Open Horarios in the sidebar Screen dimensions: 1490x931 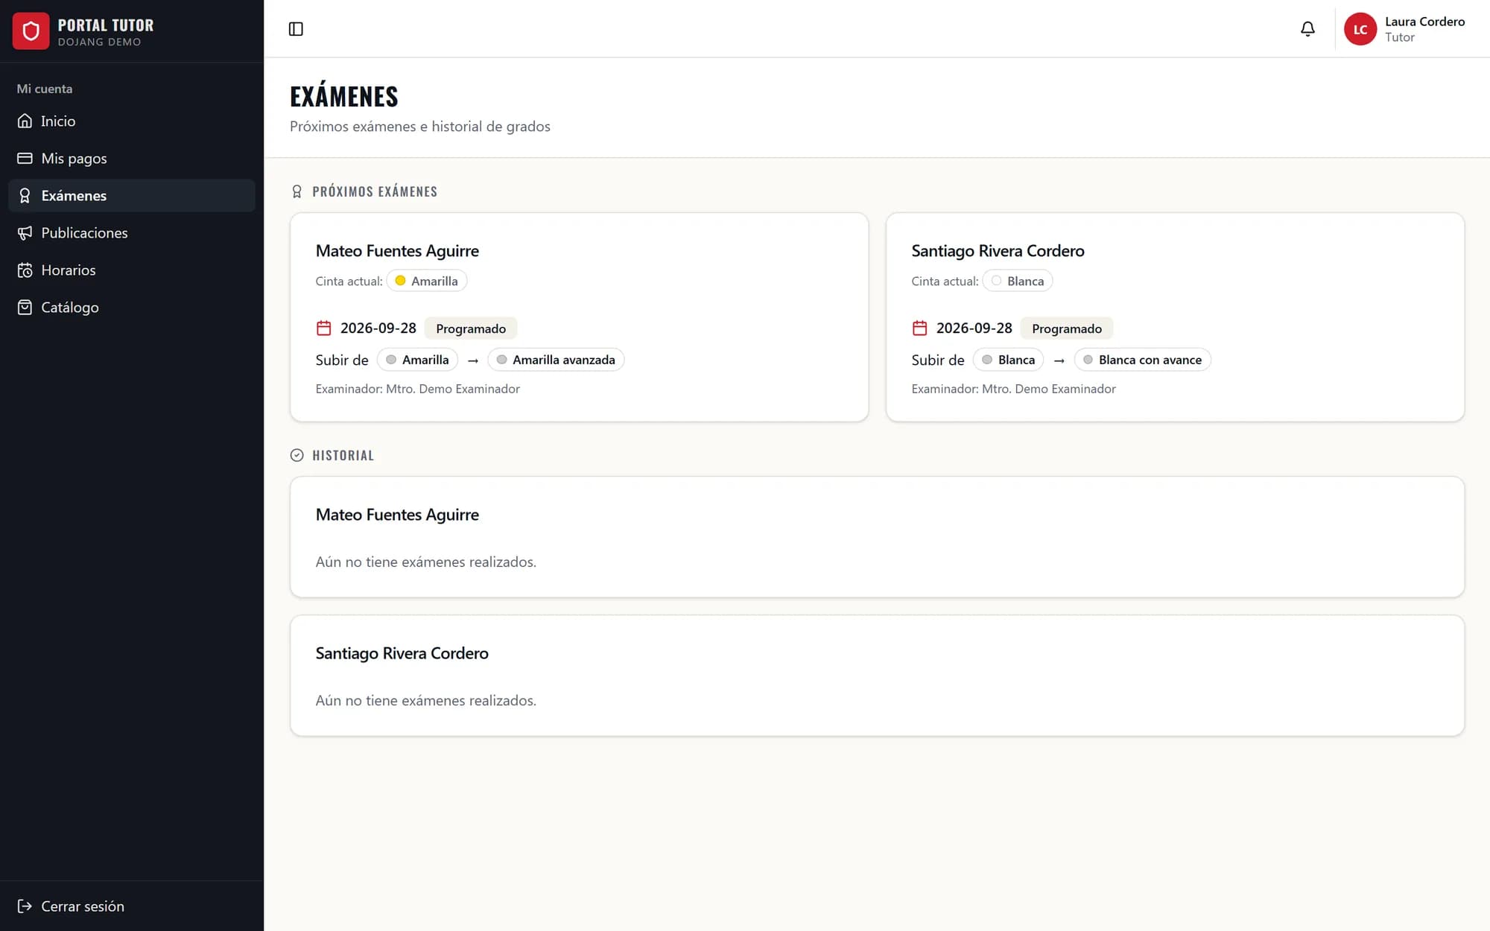(132, 270)
